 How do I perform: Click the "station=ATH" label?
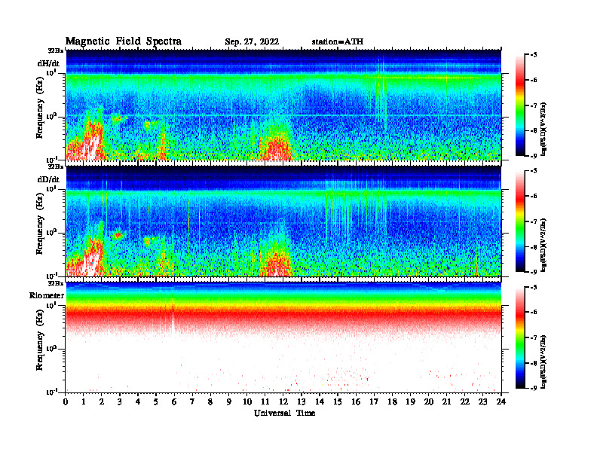(x=338, y=42)
